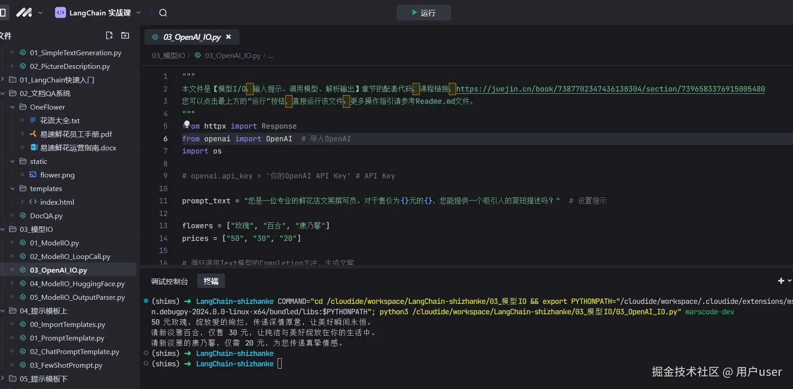The height and width of the screenshot is (389, 793).
Task: Add a new terminal with plus icon
Action: pos(781,281)
